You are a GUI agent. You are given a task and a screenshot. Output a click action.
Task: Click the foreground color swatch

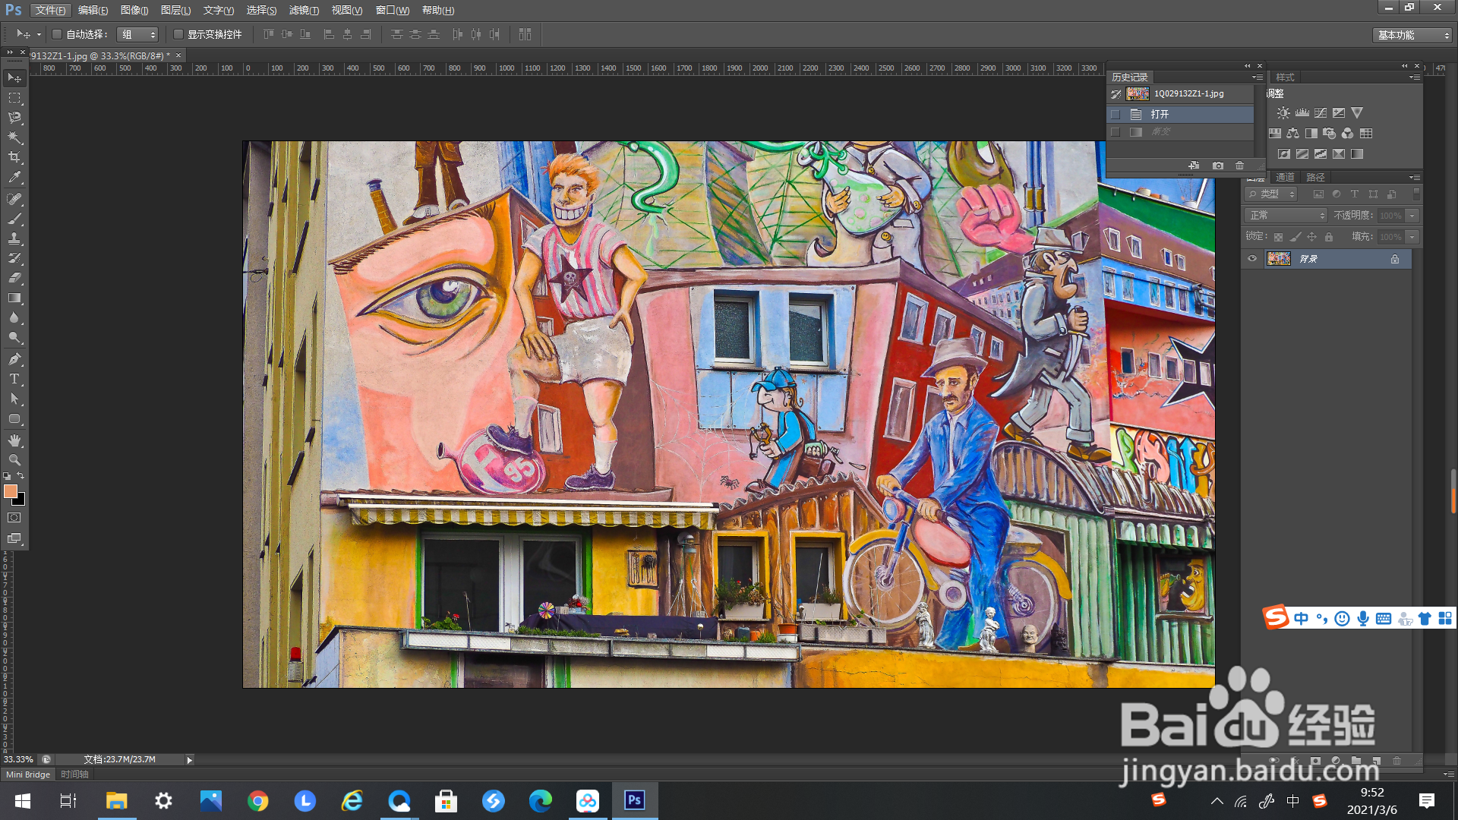(x=10, y=491)
